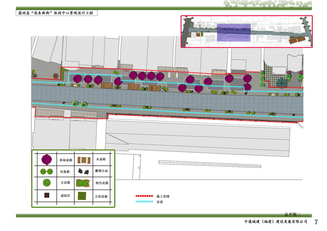Screen dimensions: 327x231
Task: Click the brown hexagonal pavilion on the plan
Action: 56,76
